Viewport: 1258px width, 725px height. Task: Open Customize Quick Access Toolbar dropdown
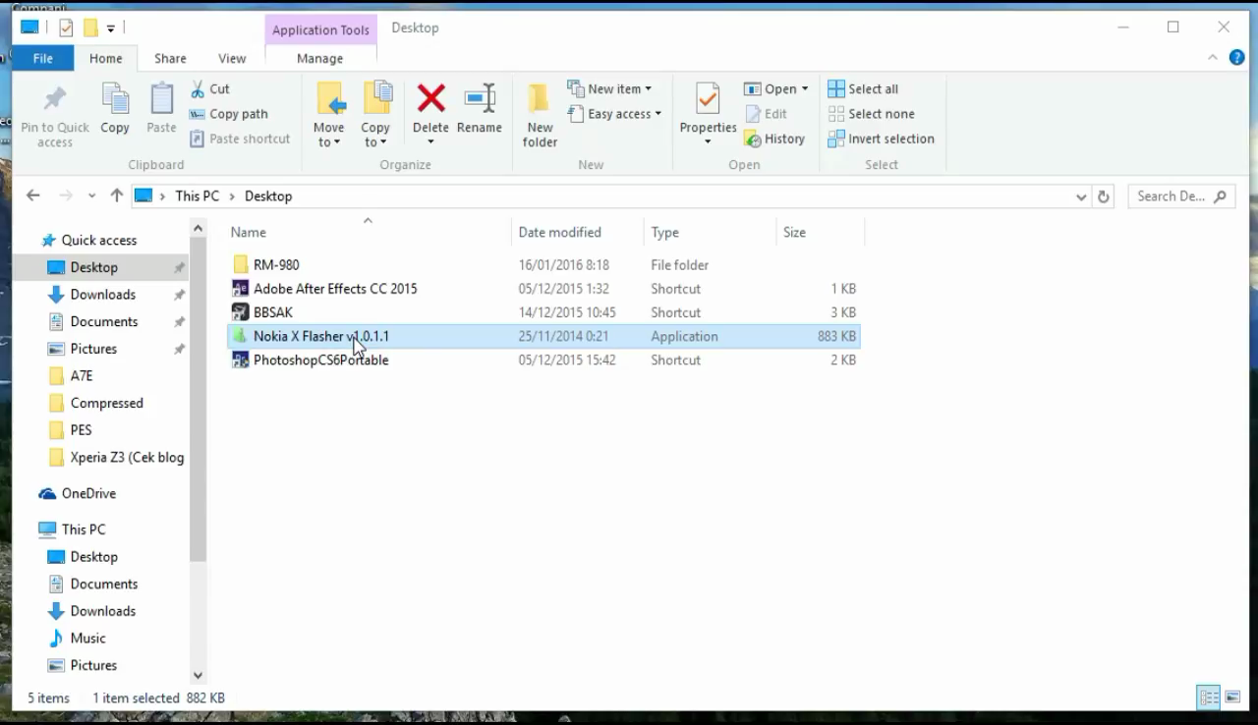(110, 28)
